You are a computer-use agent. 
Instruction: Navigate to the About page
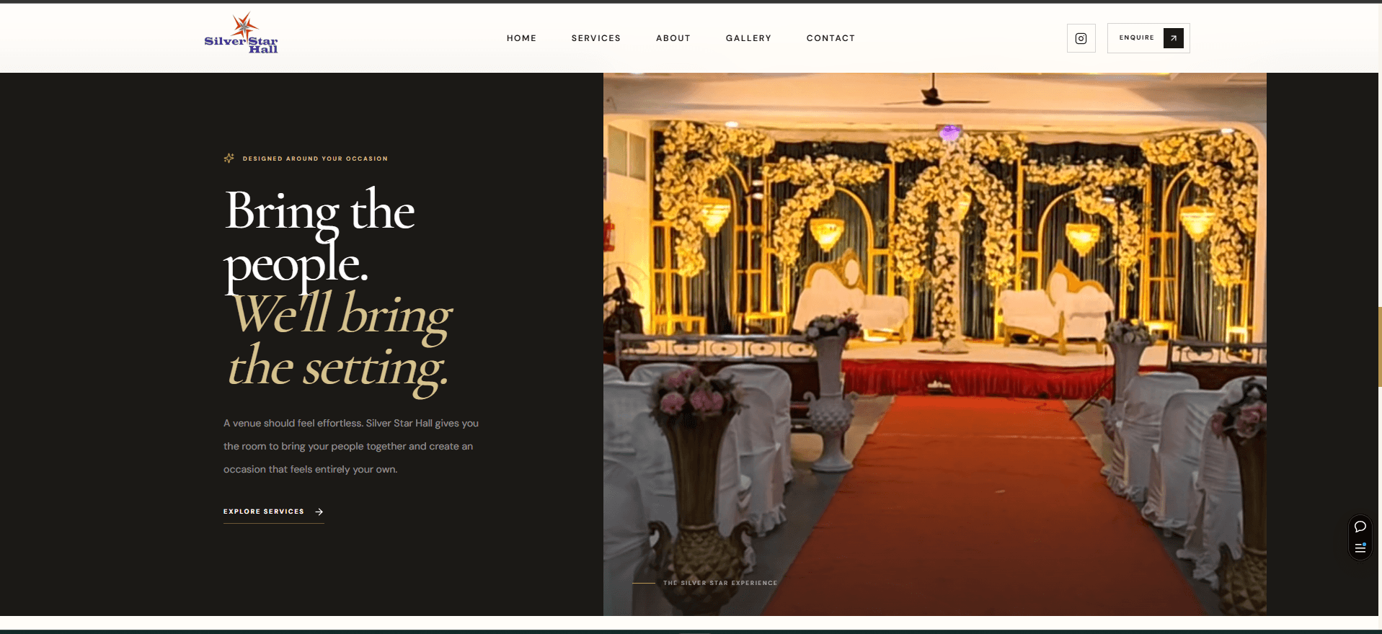point(673,38)
